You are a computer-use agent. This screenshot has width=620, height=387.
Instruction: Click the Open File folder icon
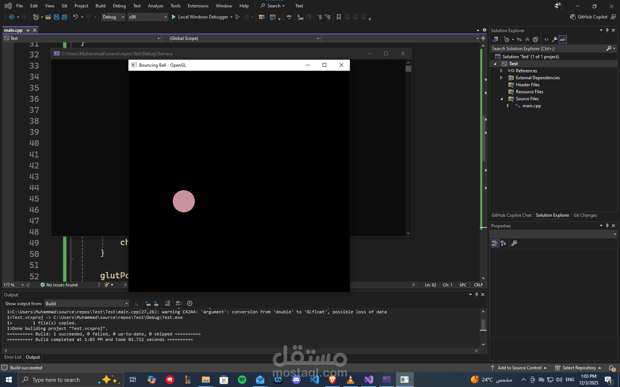pos(48,17)
